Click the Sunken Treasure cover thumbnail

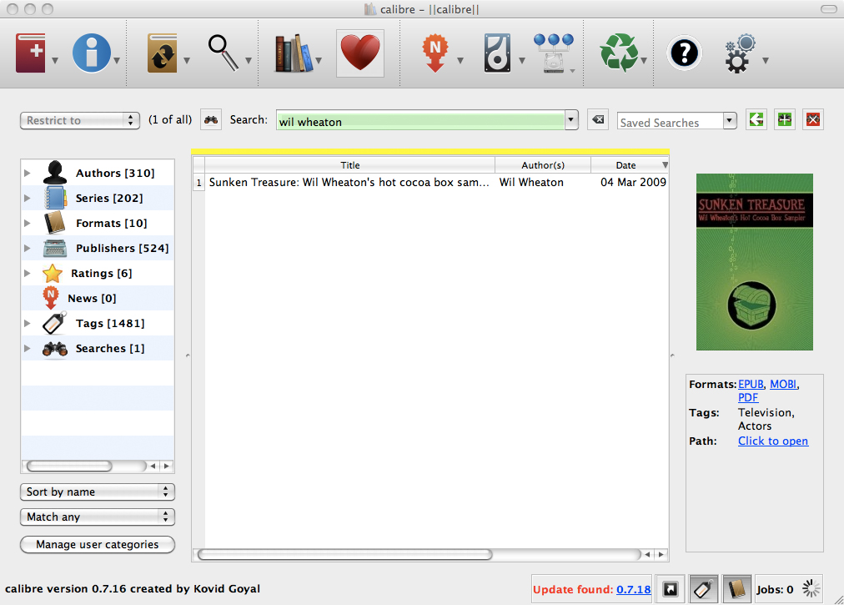(754, 262)
